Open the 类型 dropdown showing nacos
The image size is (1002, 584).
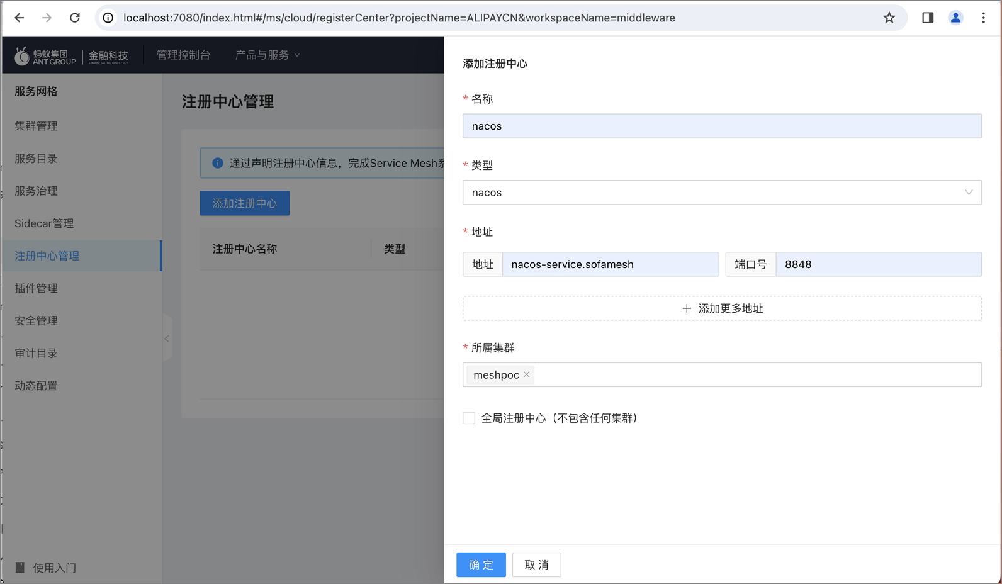[x=722, y=193]
